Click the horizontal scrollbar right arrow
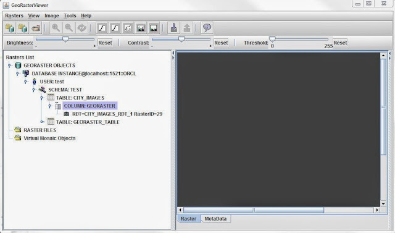395x233 pixels. pos(377,210)
